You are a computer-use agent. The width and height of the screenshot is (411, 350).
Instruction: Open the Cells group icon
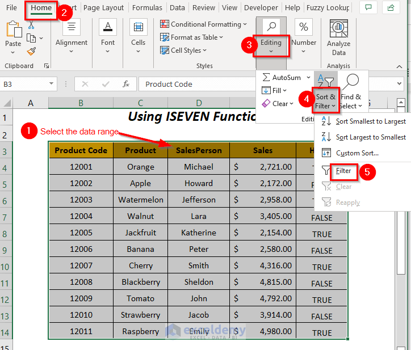[x=139, y=27]
